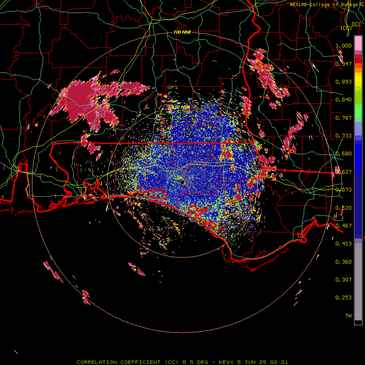Screen dimensions: 365x365
Task: Click the 50 NMI range ring label
Action: [x=182, y=107]
